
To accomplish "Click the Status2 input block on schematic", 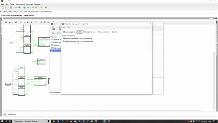I will pyautogui.click(x=8, y=84).
